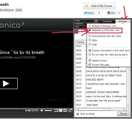
Task: Check the Mute checkbox in settings
Action: [x=90, y=40]
